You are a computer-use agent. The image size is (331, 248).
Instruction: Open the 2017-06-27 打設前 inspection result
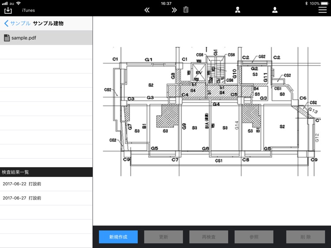coord(46,198)
